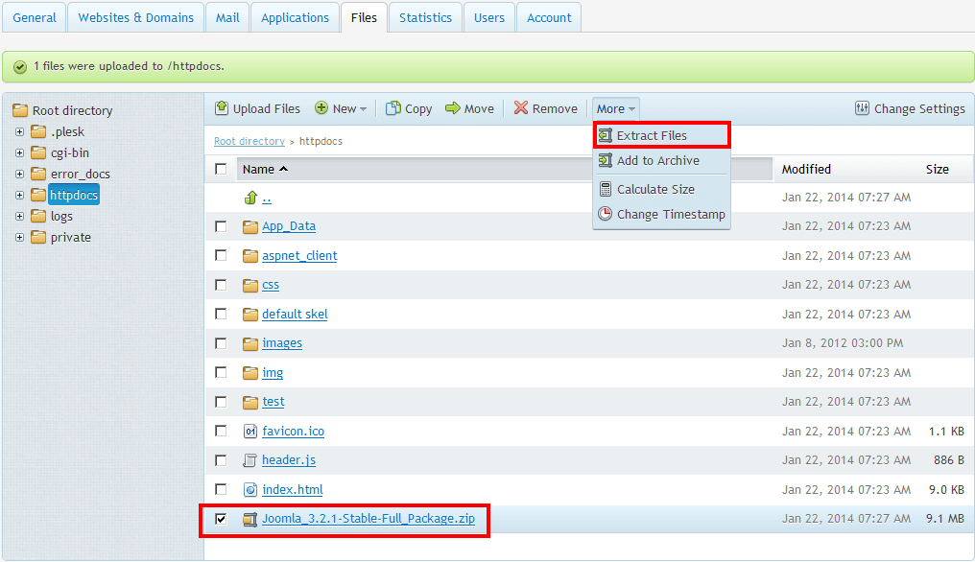
Task: Click the parent directory up-arrow icon
Action: [x=251, y=198]
